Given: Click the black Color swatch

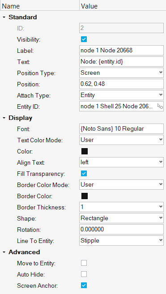Looking at the screenshot, I should coord(85,151).
